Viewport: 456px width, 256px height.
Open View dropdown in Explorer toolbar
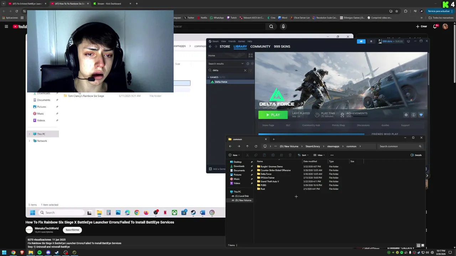point(319,155)
